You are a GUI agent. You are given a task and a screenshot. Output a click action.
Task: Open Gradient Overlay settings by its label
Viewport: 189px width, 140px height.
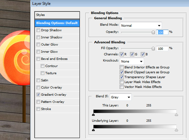(54, 95)
